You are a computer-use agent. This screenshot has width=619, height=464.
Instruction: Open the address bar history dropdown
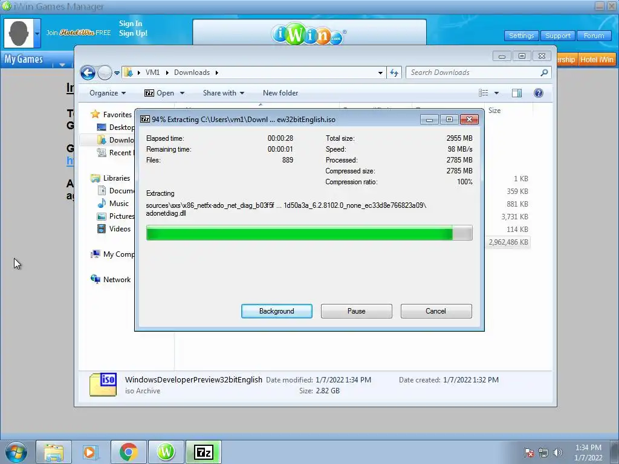click(380, 73)
